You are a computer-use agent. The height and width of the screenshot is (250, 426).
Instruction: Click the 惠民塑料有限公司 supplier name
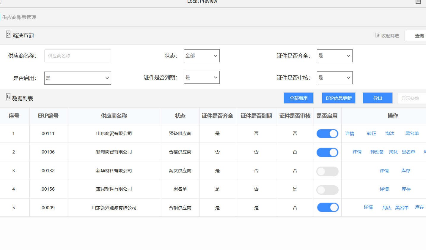click(x=114, y=189)
